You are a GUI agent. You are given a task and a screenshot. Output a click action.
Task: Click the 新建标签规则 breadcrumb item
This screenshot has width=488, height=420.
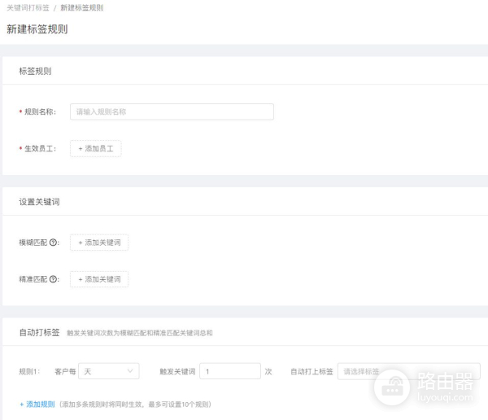pyautogui.click(x=82, y=8)
